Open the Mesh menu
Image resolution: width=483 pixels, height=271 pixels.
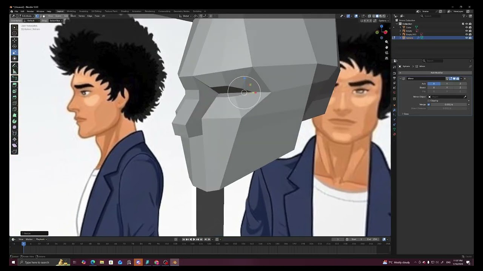(x=73, y=16)
